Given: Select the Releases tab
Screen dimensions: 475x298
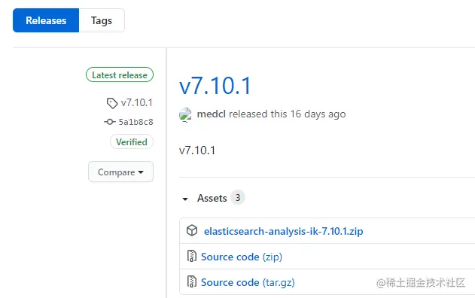Looking at the screenshot, I should [x=46, y=20].
